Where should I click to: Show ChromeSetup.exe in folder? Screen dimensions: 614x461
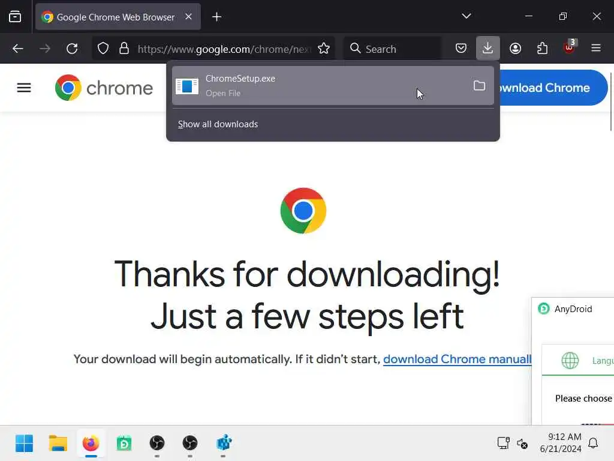pyautogui.click(x=479, y=85)
